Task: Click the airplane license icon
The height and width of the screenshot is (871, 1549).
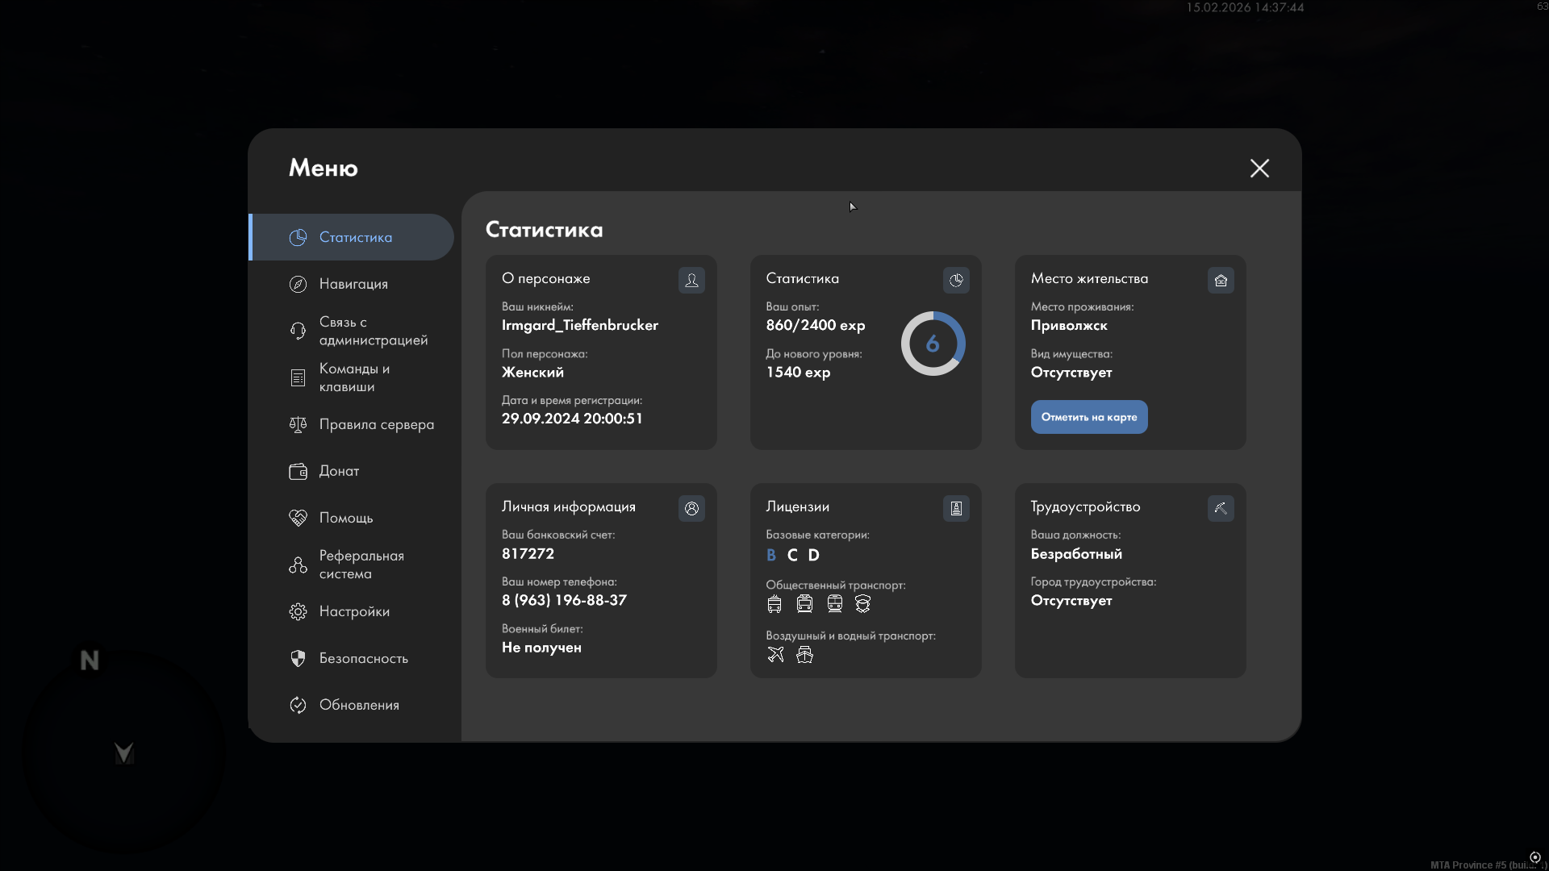Action: (x=775, y=655)
